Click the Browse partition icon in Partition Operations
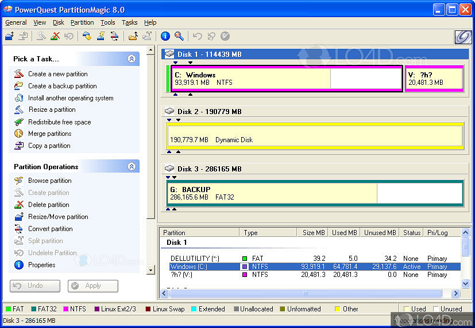Viewport: 475px width, 328px height. coord(19,181)
